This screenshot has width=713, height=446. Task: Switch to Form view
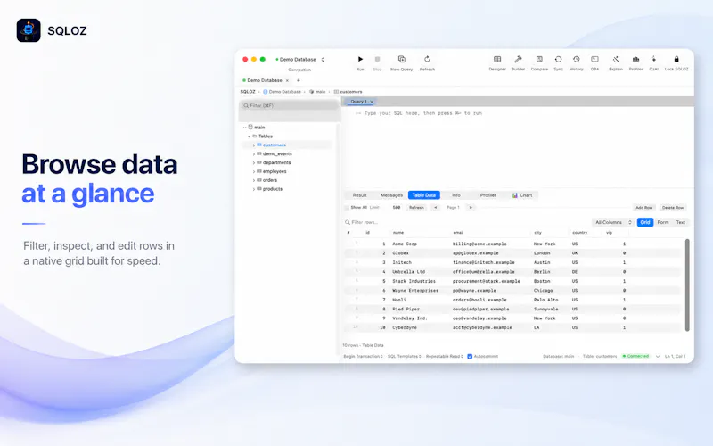[x=663, y=222]
